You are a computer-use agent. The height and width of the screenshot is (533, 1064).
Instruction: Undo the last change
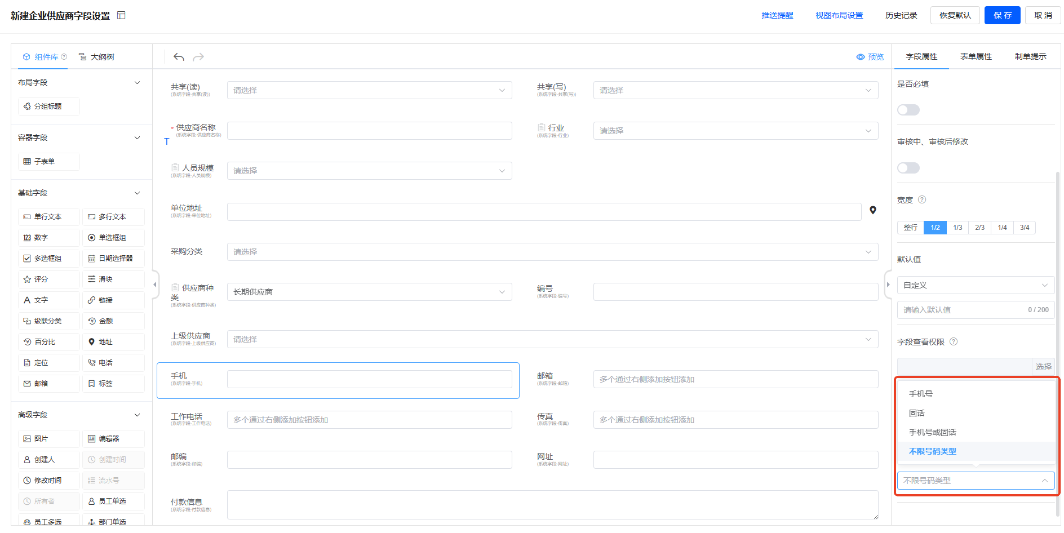[x=179, y=57]
